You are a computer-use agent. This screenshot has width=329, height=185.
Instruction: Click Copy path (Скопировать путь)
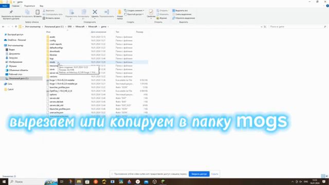tap(52, 14)
